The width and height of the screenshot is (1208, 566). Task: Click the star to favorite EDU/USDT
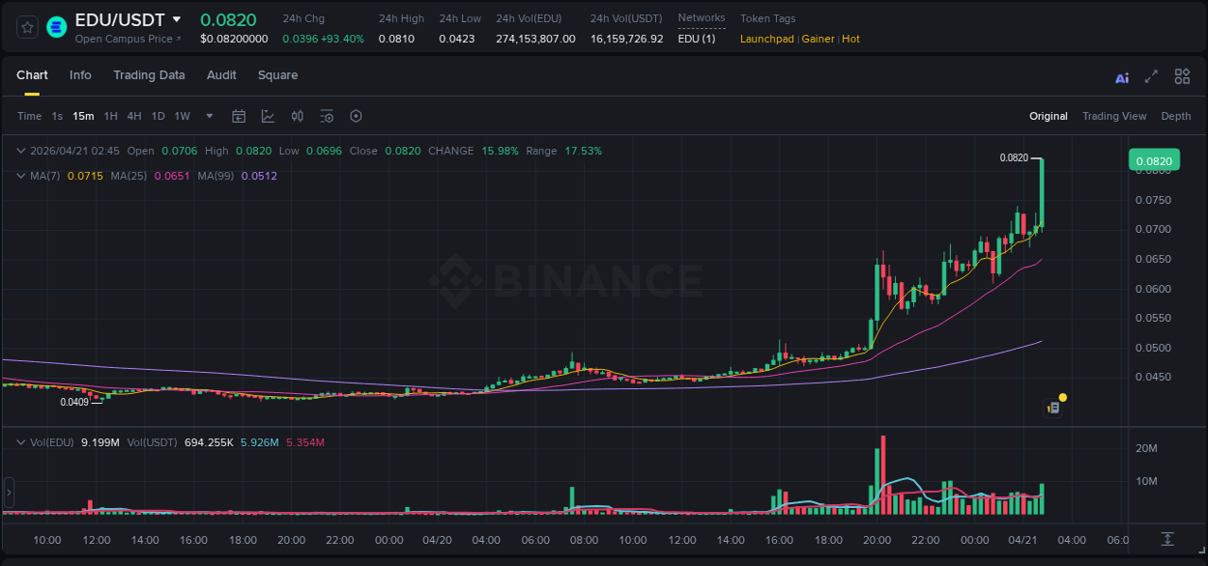coord(26,27)
